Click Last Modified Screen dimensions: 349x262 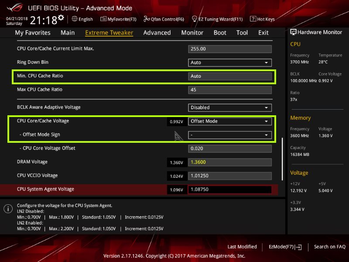click(x=242, y=247)
